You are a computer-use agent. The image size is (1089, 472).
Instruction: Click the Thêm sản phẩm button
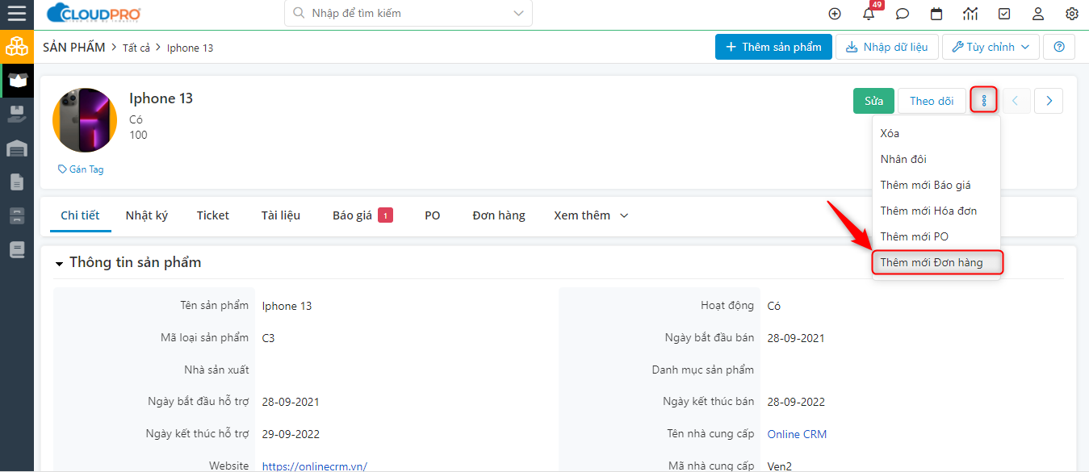(x=773, y=47)
